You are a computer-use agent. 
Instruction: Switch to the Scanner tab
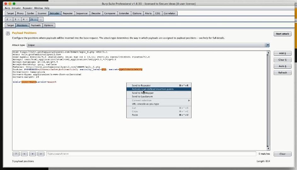click(42, 13)
